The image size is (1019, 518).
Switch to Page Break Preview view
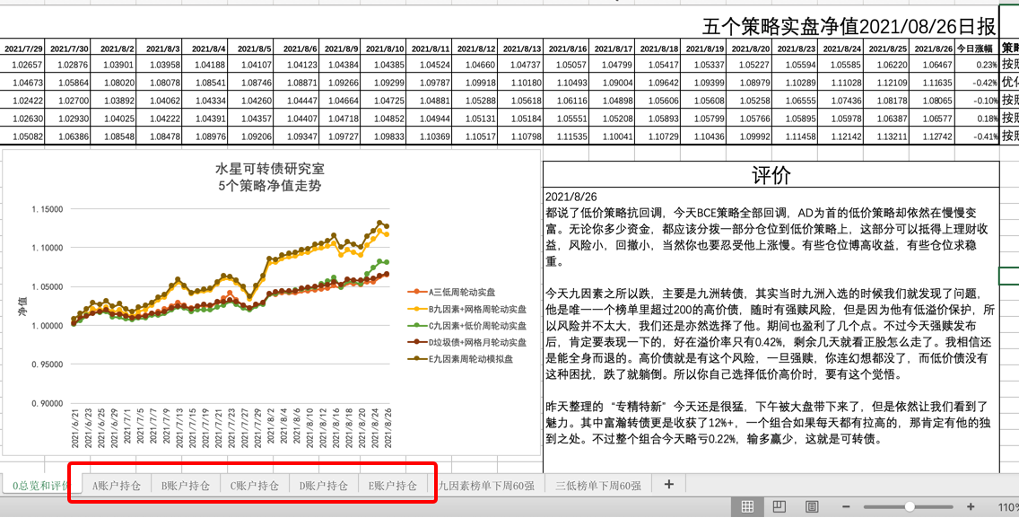point(811,506)
